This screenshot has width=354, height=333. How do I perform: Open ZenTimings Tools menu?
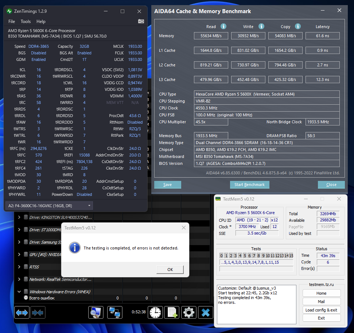click(26, 22)
